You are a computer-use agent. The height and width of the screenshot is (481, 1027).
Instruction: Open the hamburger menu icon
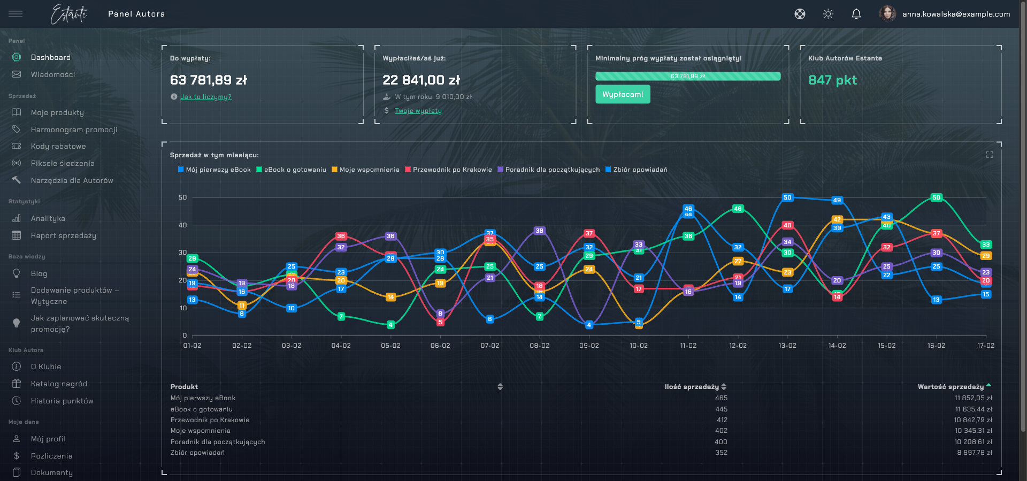16,14
